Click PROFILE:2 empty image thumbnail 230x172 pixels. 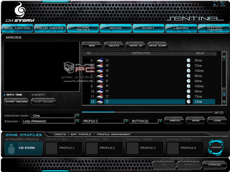[x=92, y=148]
